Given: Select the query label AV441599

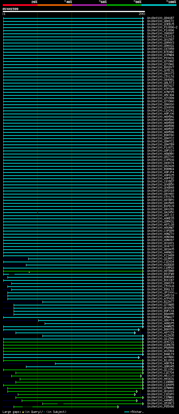Looking at the screenshot, I should click(11, 9).
